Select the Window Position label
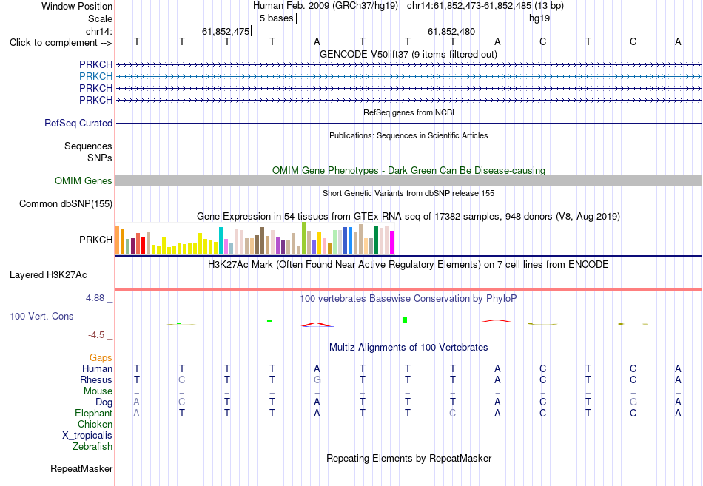 [x=77, y=6]
